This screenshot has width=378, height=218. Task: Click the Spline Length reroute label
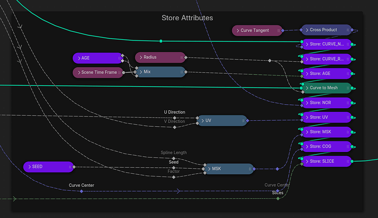click(x=174, y=152)
